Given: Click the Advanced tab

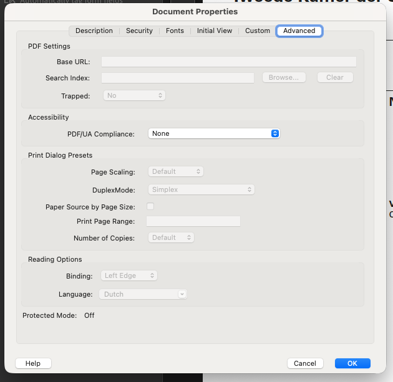Looking at the screenshot, I should [x=299, y=31].
